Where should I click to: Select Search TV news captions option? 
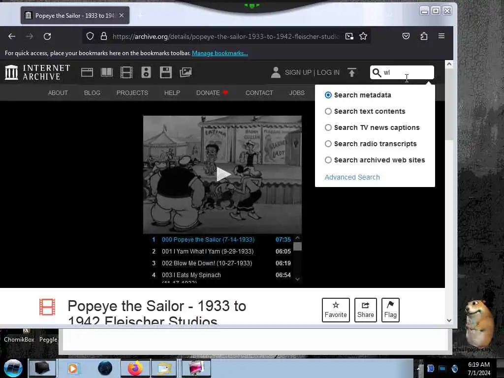tap(328, 127)
